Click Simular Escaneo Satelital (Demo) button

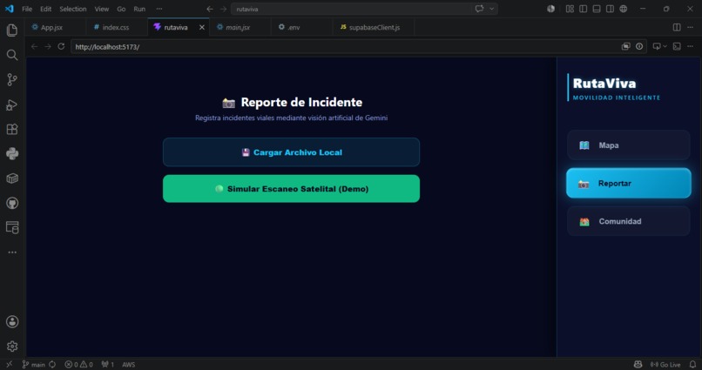point(292,189)
